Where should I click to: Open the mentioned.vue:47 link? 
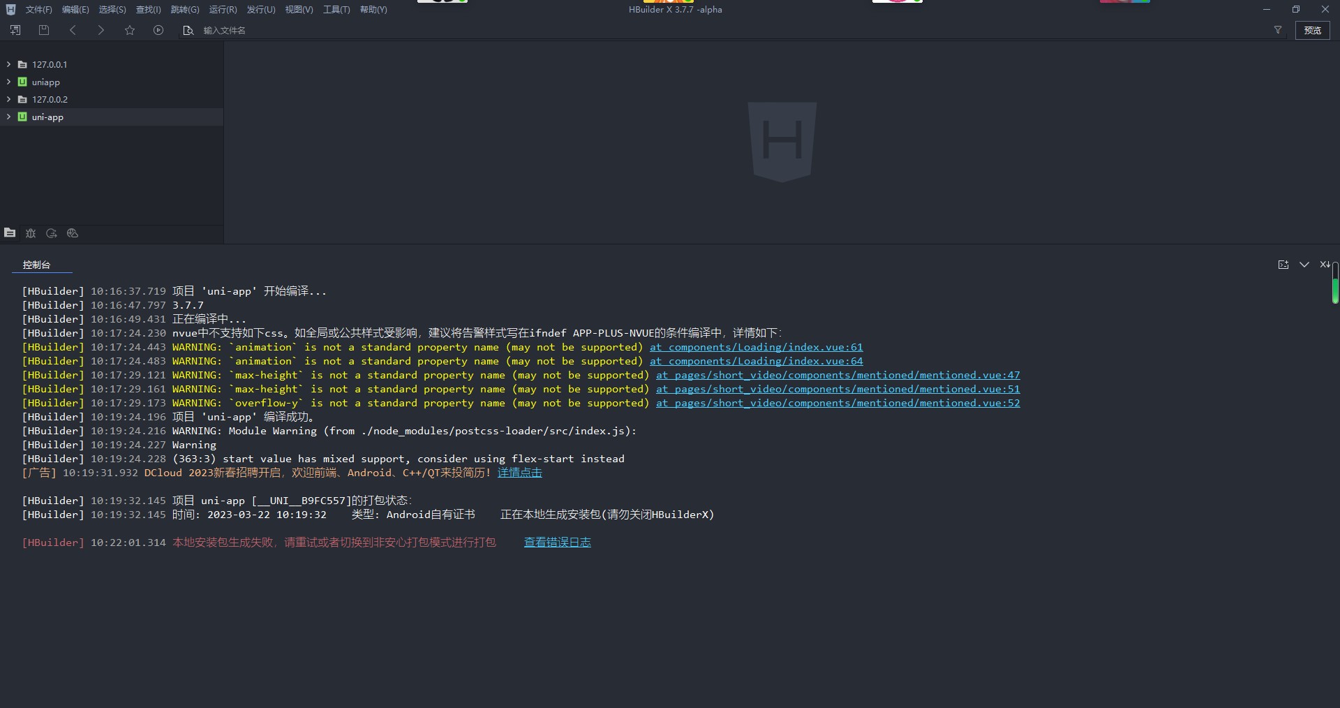tap(838, 375)
